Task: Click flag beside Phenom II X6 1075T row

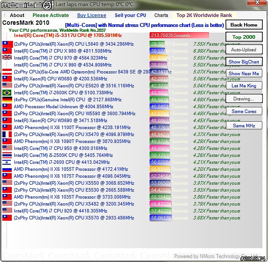Action: point(7,176)
